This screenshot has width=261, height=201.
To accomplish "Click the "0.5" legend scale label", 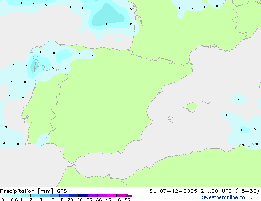I will pos(14,199).
